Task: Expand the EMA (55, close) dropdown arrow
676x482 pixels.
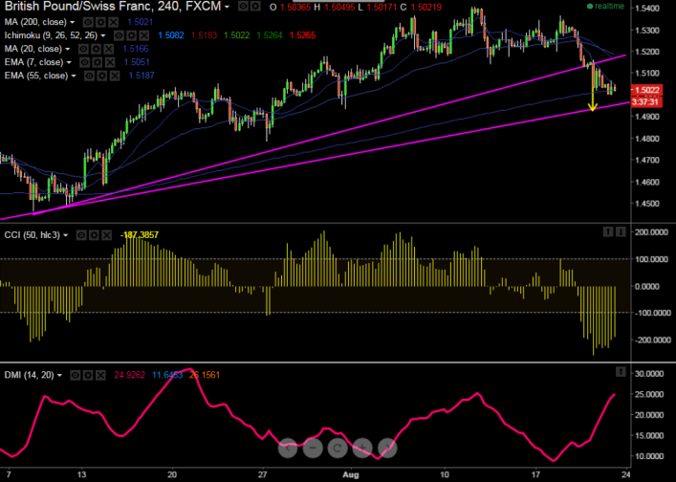Action: pos(74,76)
